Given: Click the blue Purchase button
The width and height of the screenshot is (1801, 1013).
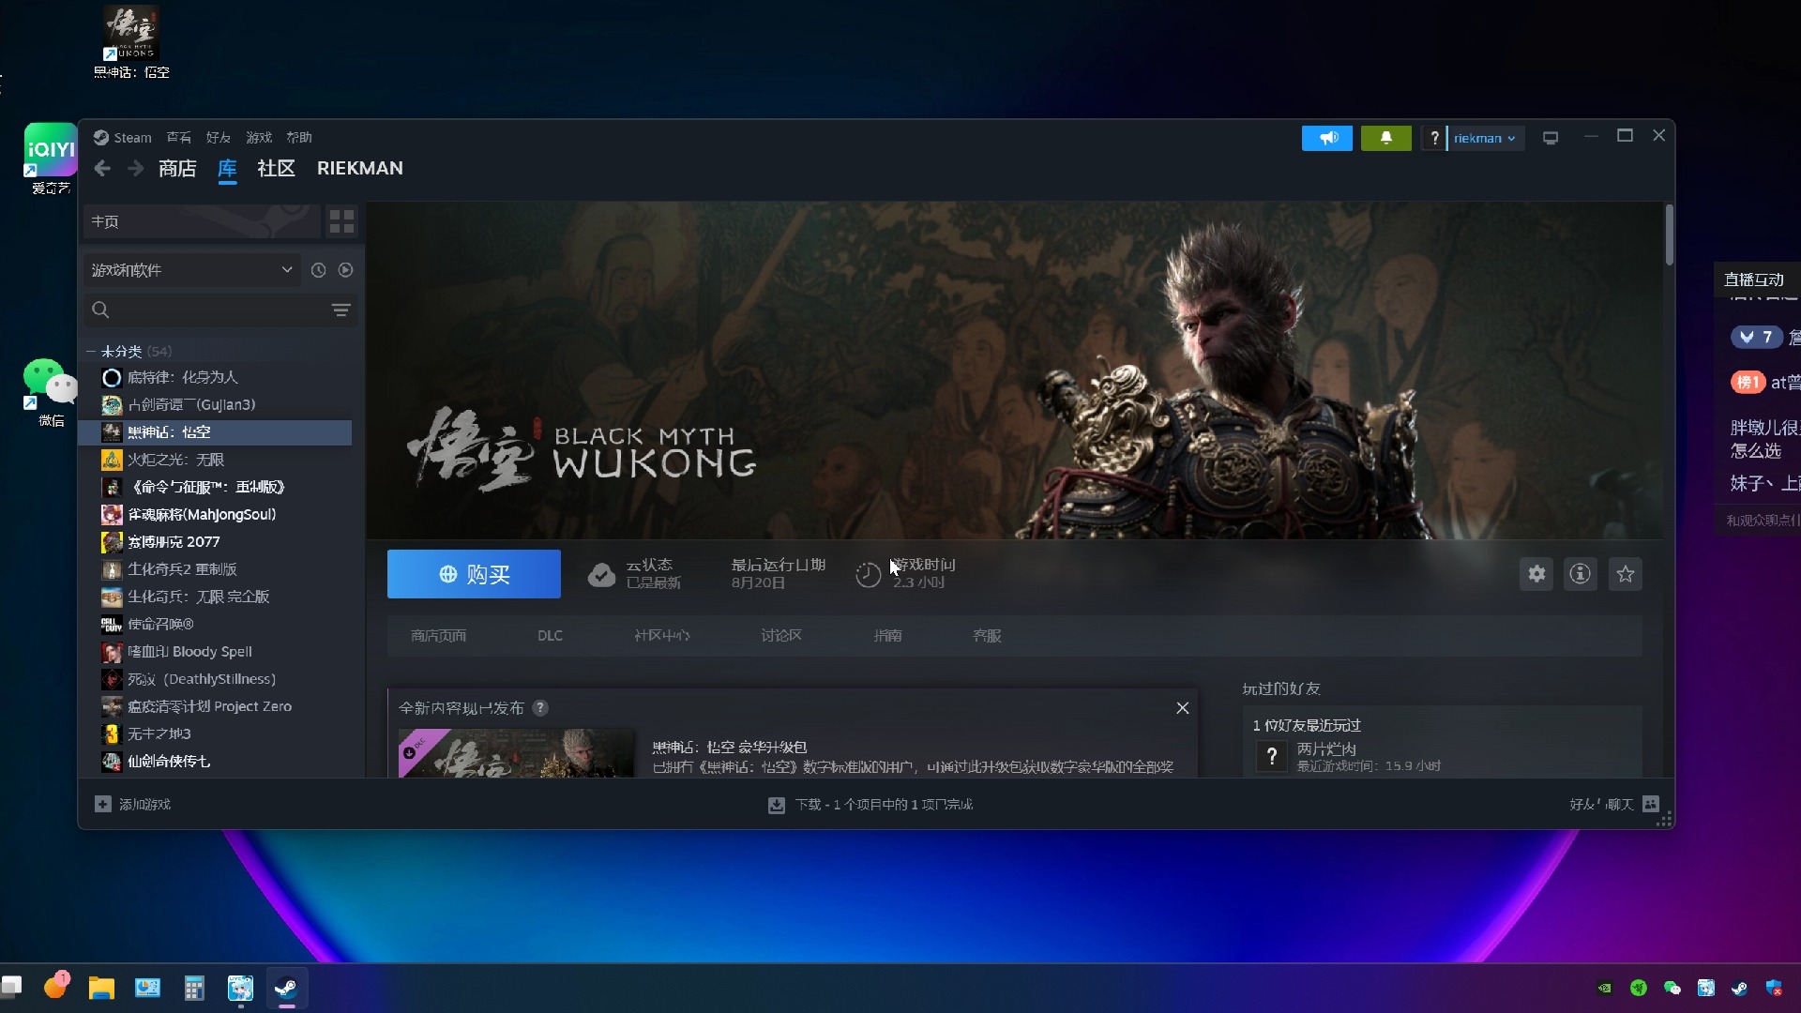Looking at the screenshot, I should (474, 574).
